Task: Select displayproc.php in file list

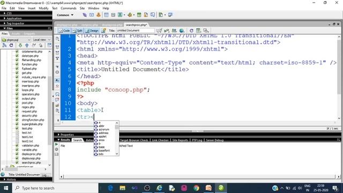Action: 31,154
